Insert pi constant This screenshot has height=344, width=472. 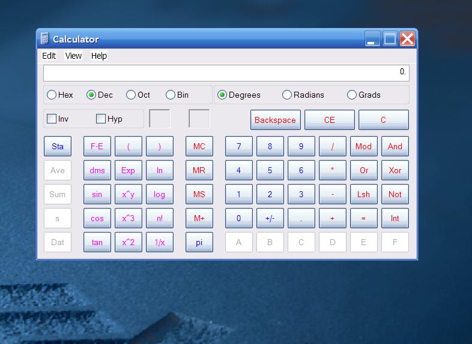click(199, 242)
